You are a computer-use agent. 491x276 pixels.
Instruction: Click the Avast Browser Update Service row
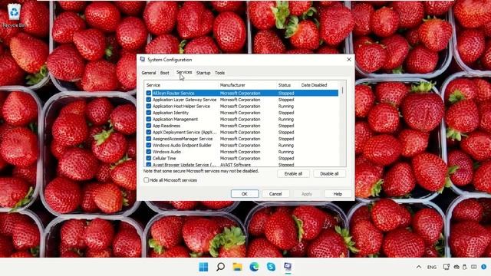click(x=242, y=164)
